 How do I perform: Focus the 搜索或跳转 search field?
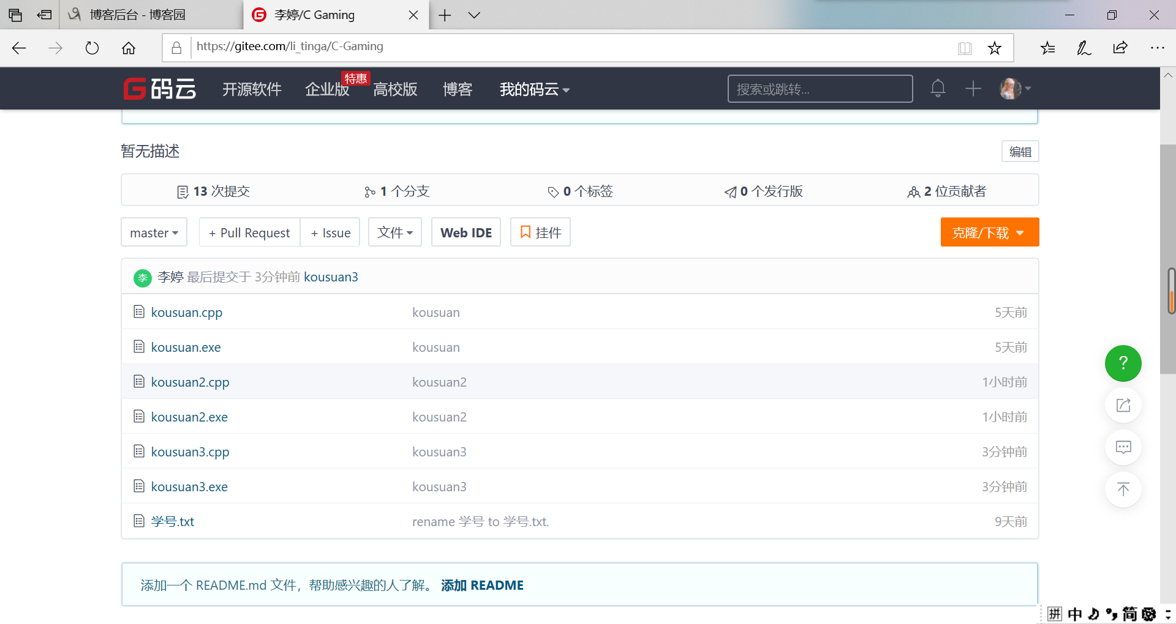click(x=820, y=89)
